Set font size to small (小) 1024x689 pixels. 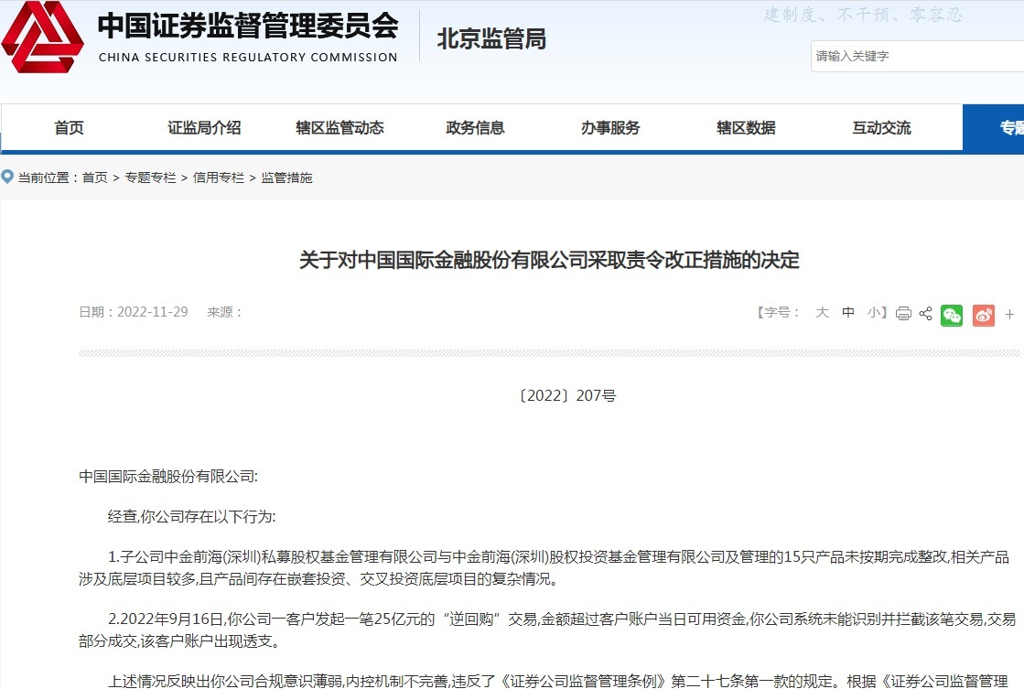874,312
